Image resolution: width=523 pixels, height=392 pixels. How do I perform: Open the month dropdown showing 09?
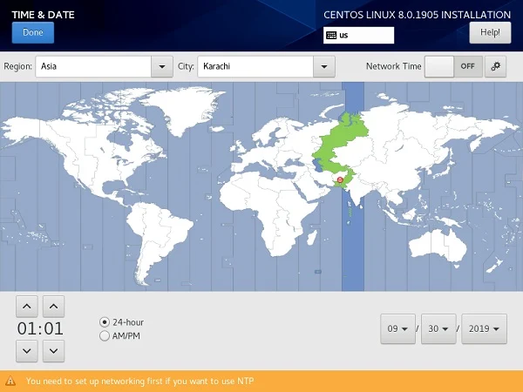(x=398, y=328)
